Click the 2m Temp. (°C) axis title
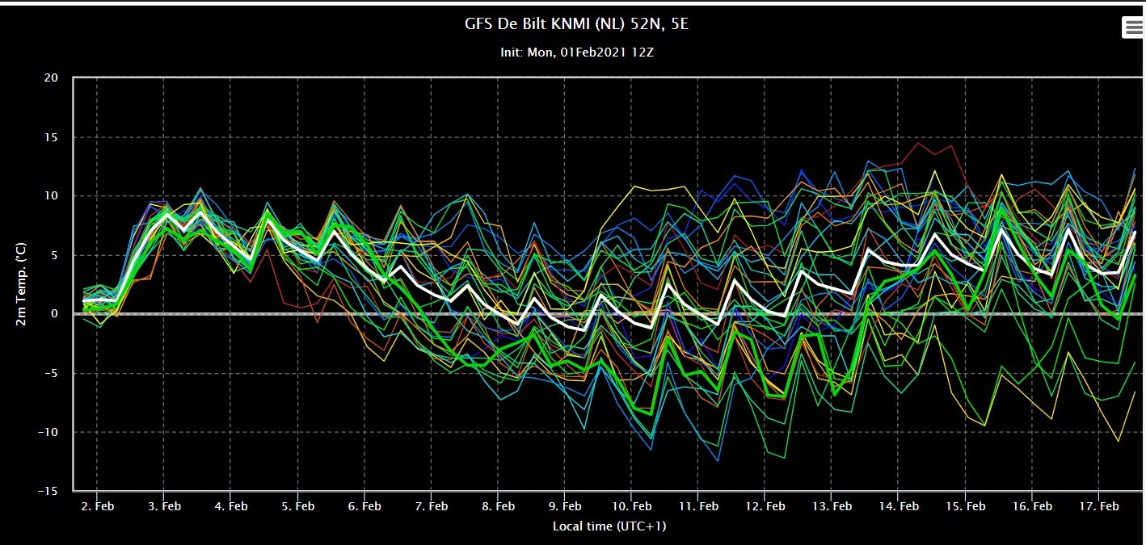Screen dimensions: 1146x545 pyautogui.click(x=20, y=284)
